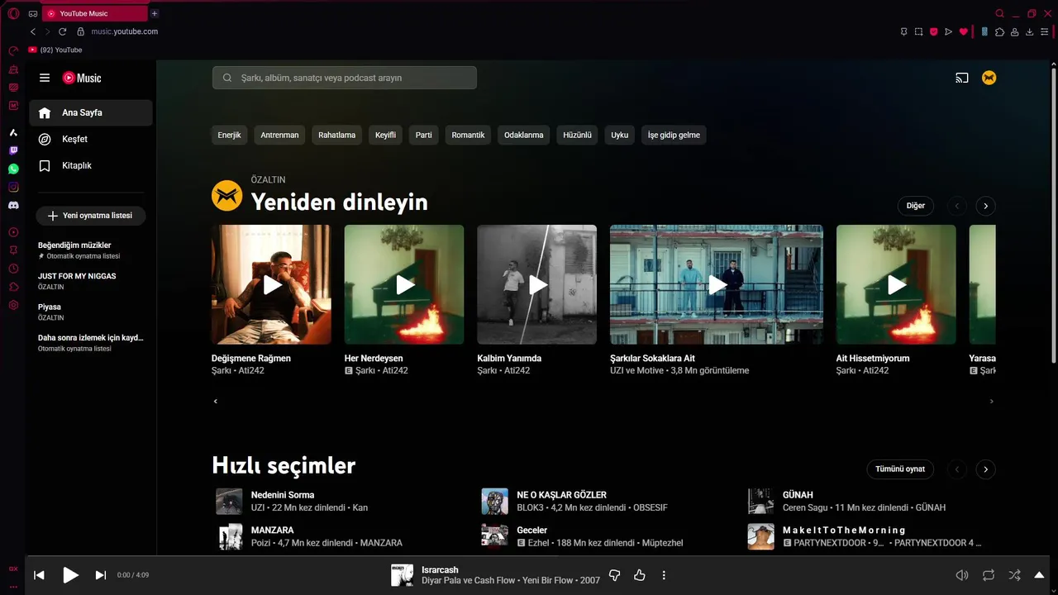Open the song Nedenini Sorma
The height and width of the screenshot is (595, 1058).
283,495
